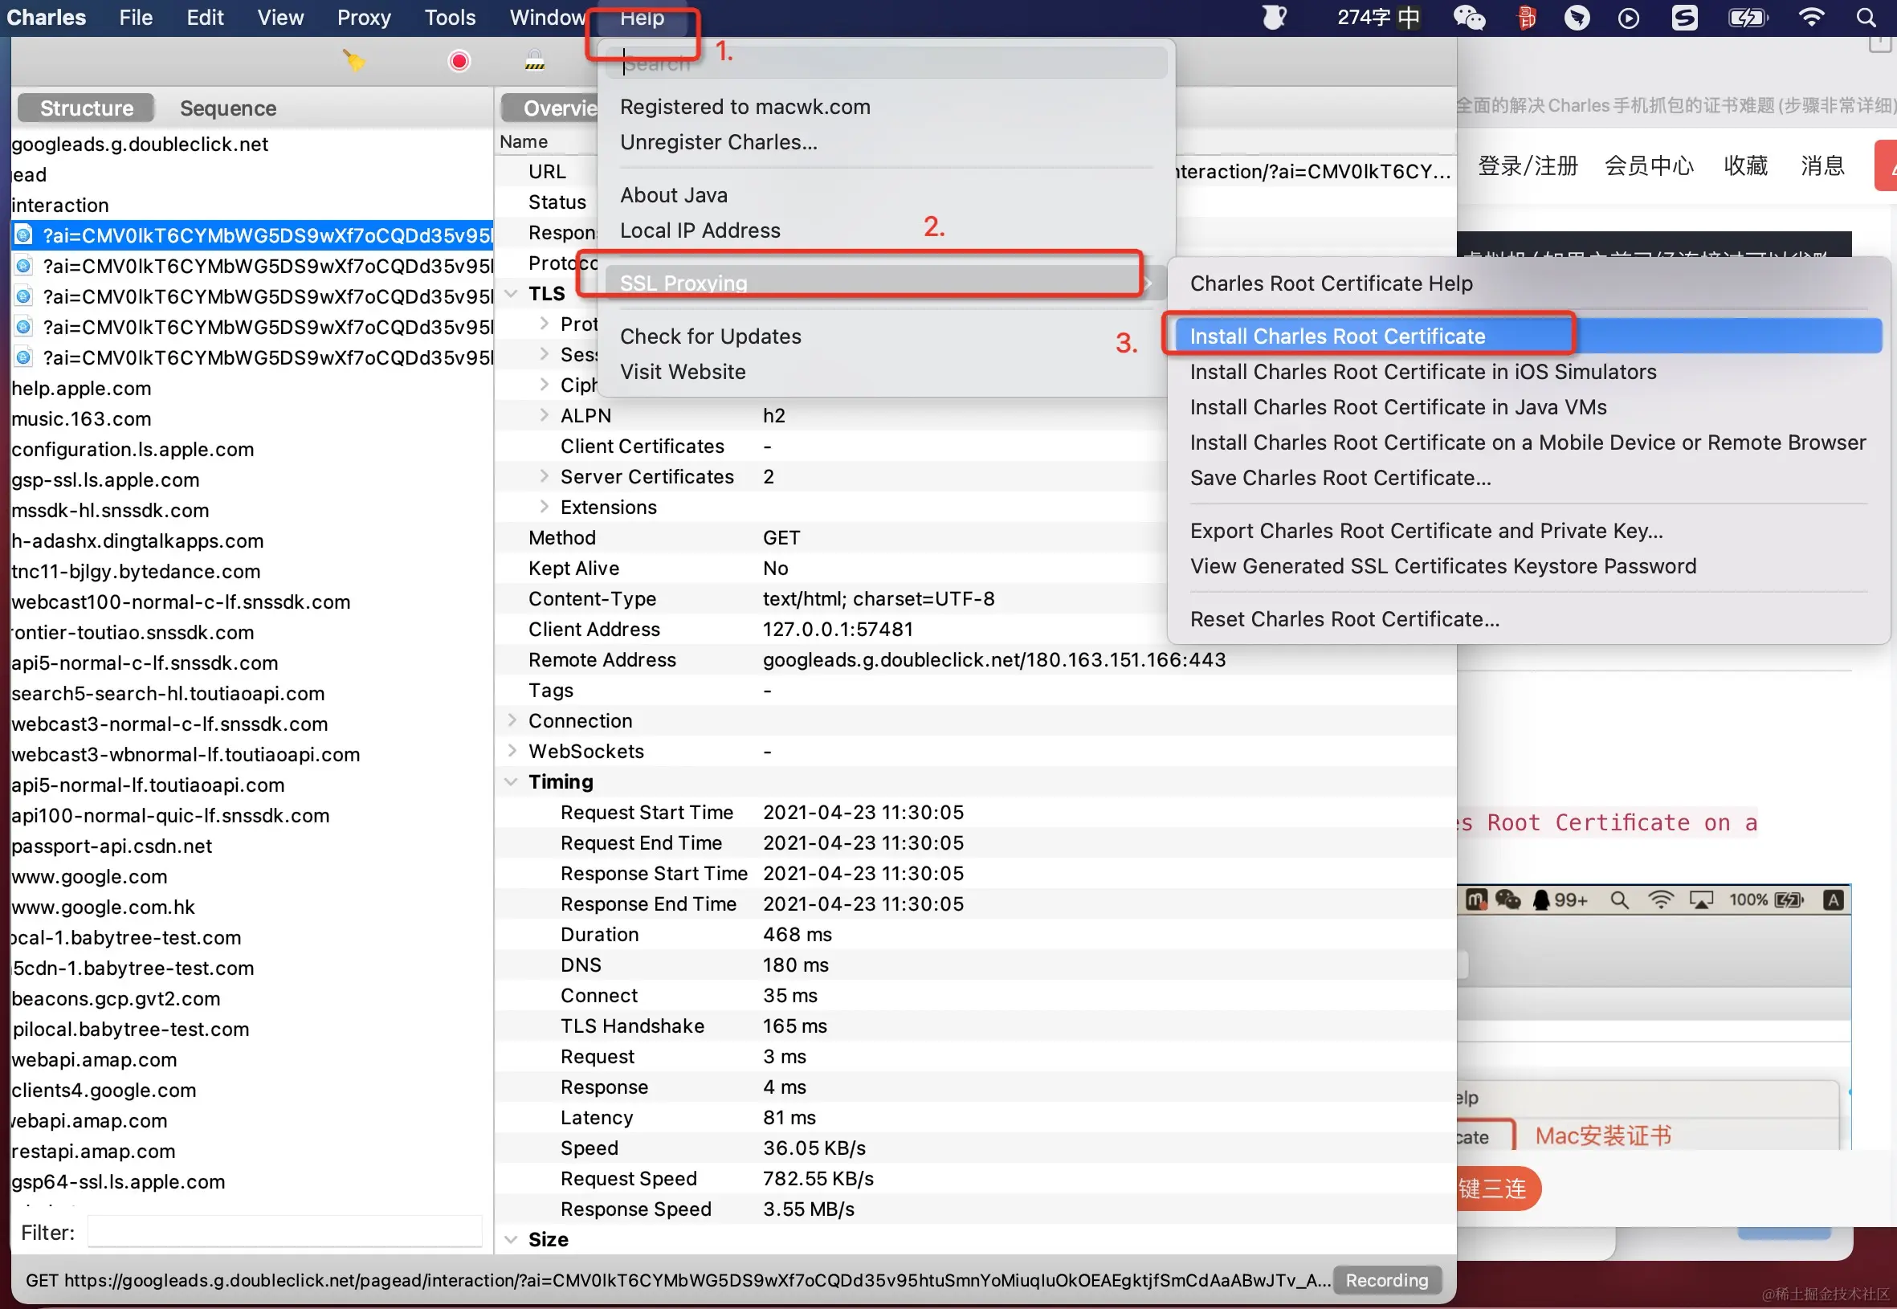Switch to the Sequence tab

228,108
